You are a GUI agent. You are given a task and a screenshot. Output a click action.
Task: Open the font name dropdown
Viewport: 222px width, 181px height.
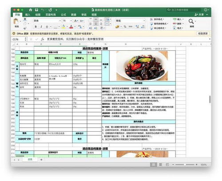click(x=60, y=21)
